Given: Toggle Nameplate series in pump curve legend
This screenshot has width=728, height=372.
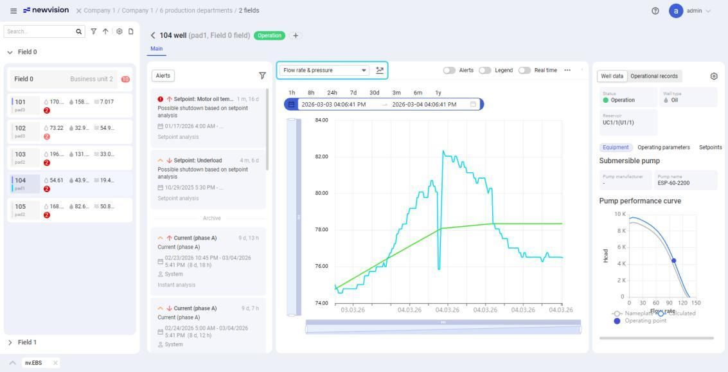Looking at the screenshot, I should [633, 314].
